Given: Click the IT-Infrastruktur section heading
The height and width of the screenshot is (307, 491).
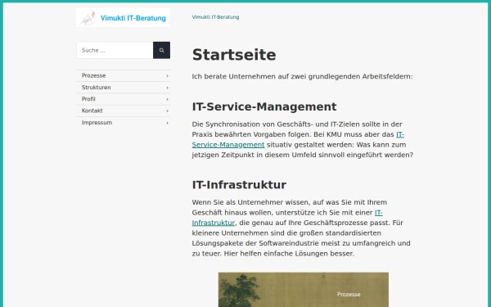Looking at the screenshot, I should click(x=239, y=185).
